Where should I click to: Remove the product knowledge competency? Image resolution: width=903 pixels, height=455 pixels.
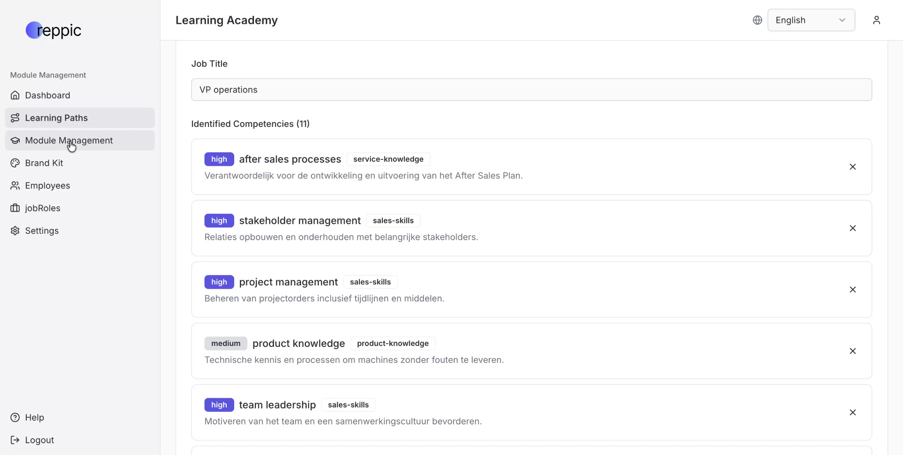click(x=852, y=351)
